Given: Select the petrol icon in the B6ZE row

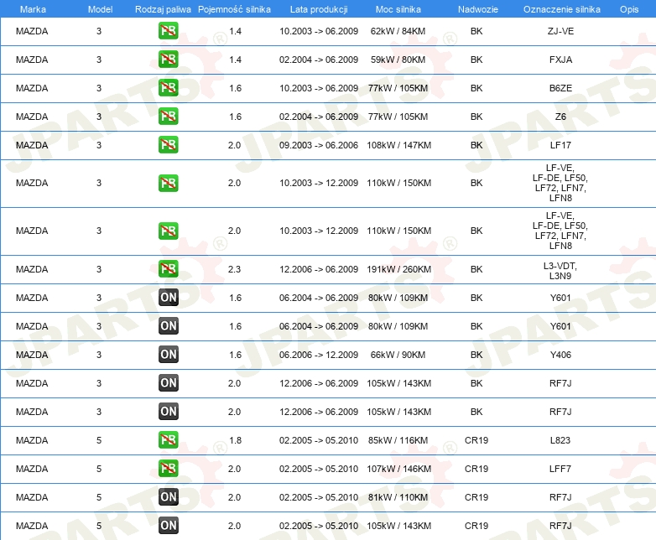Looking at the screenshot, I should coord(168,88).
